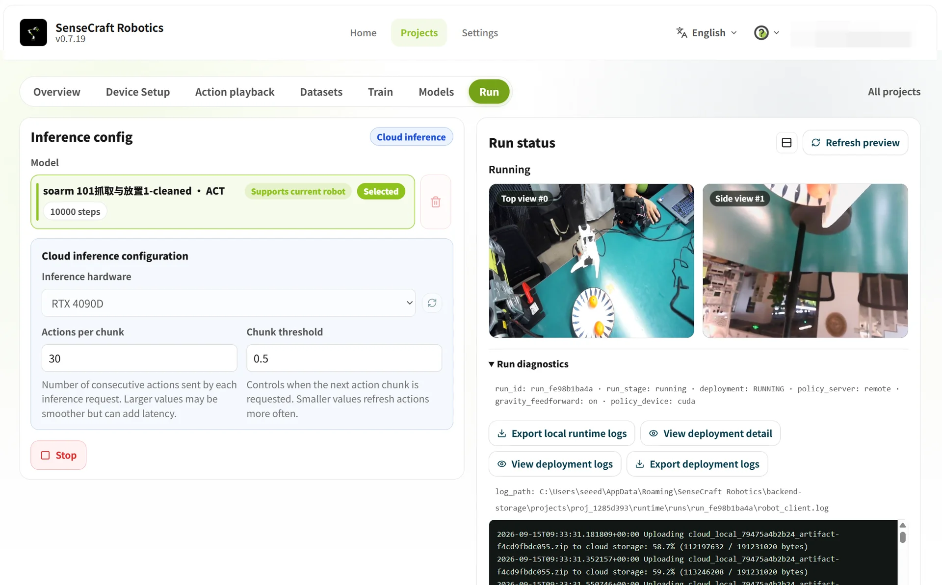
Task: Click the Cloud inference badge
Action: 411,137
